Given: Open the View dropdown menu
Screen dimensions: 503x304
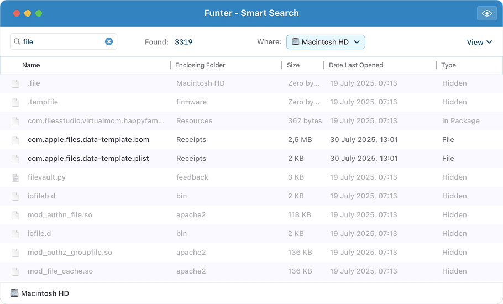Looking at the screenshot, I should click(479, 42).
